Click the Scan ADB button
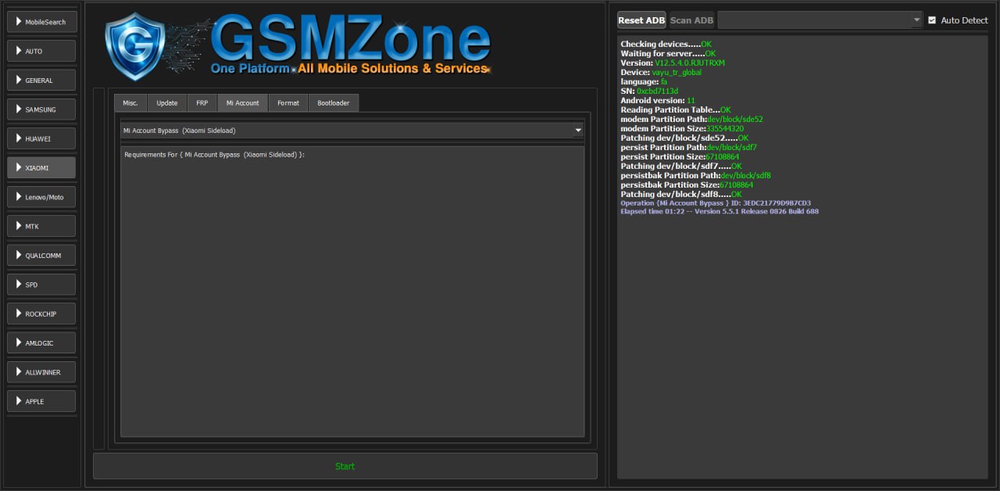Image resolution: width=1000 pixels, height=491 pixels. [692, 20]
